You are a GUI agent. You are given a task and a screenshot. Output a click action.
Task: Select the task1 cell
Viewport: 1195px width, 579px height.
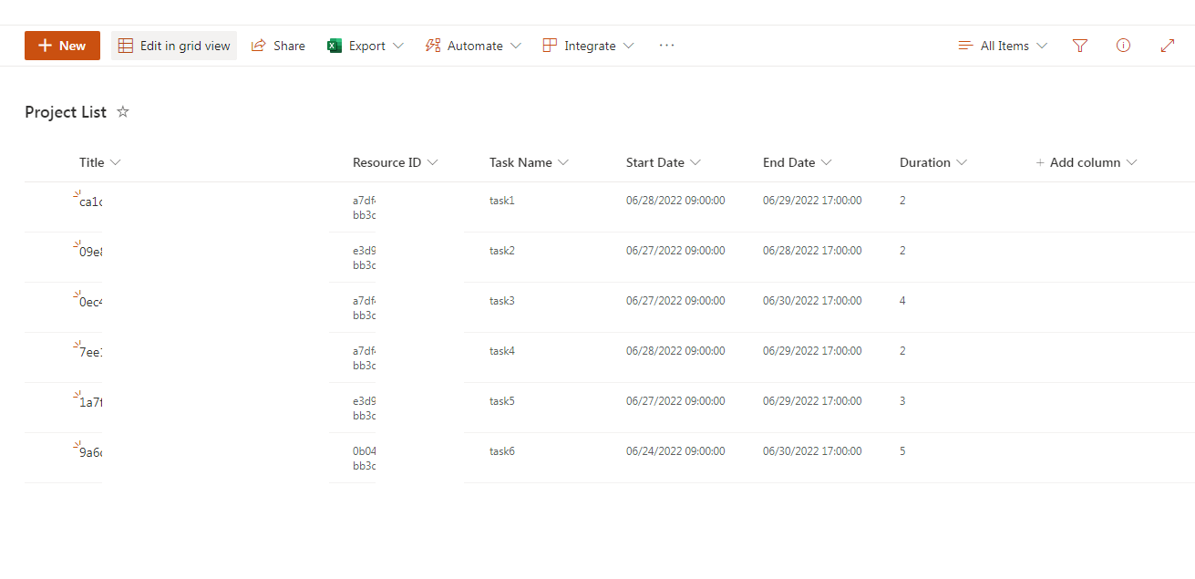[502, 201]
